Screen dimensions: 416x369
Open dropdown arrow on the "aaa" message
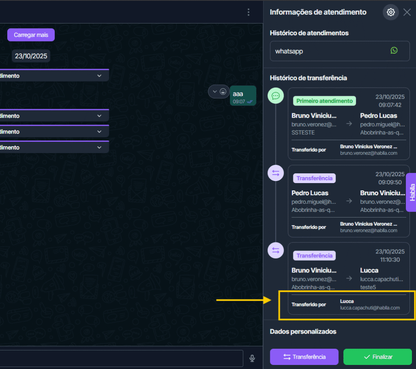(214, 92)
